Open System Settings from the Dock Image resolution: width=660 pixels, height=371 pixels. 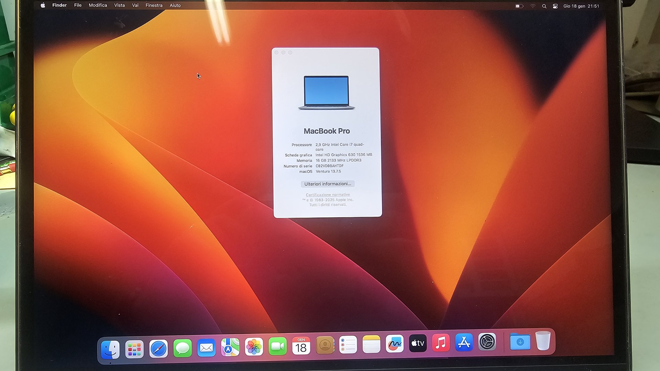tap(487, 342)
